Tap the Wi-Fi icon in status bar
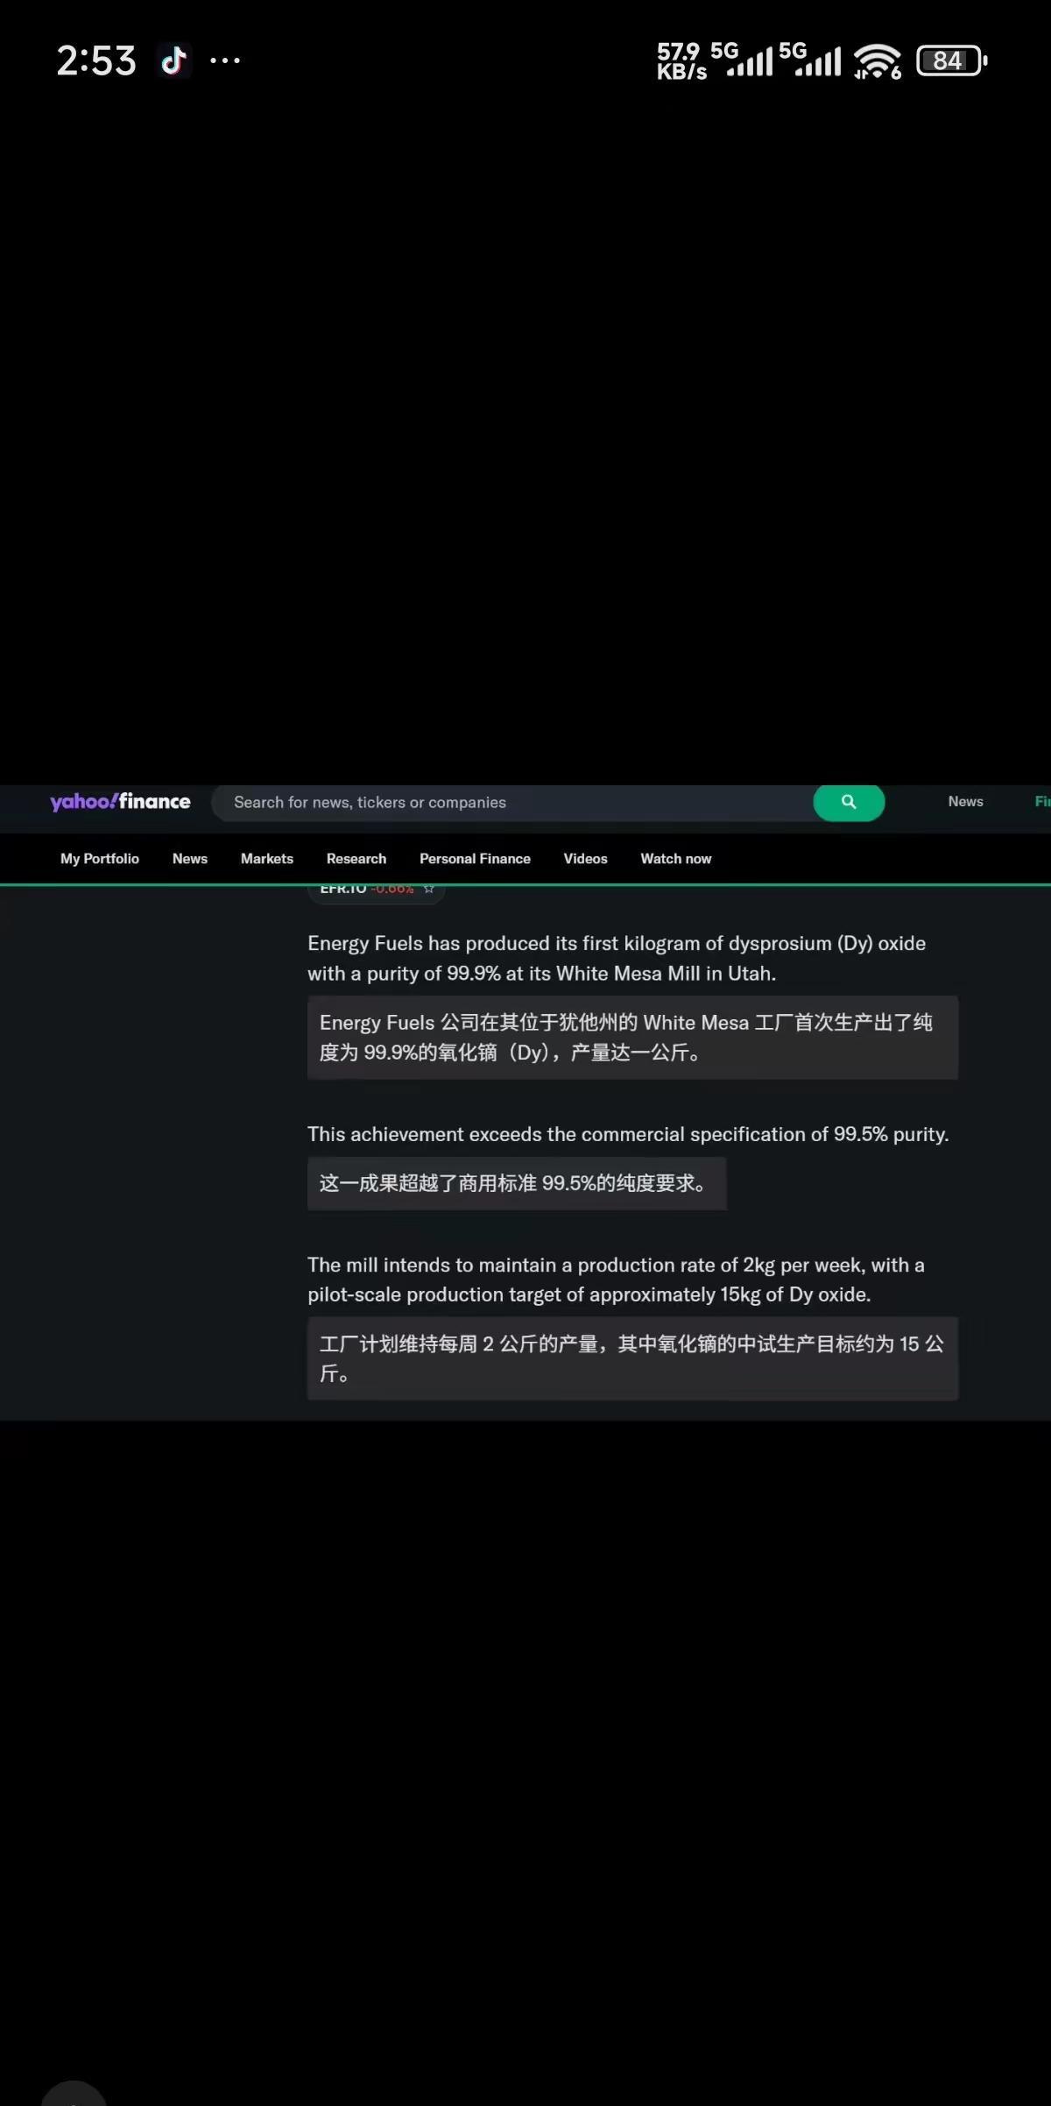Screen dimensions: 1051x2106 click(x=878, y=60)
